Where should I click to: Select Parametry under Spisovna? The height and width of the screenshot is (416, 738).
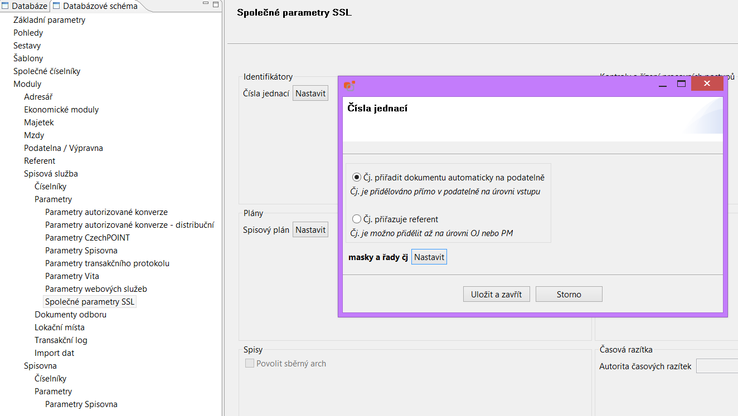(53, 391)
